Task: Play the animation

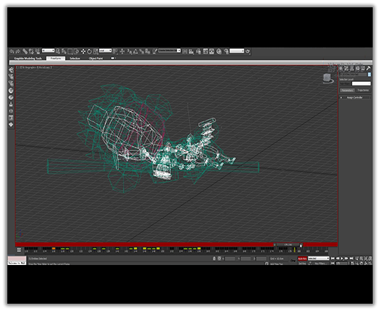Action: pos(342,258)
